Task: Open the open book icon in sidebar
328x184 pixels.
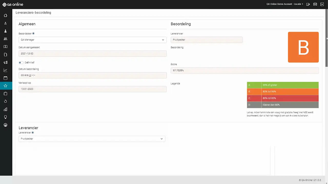Action: tap(5, 47)
